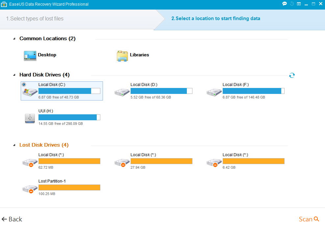Click the "27.94 GB" size text
Viewport: 325px width, 228px height.
coord(138,167)
